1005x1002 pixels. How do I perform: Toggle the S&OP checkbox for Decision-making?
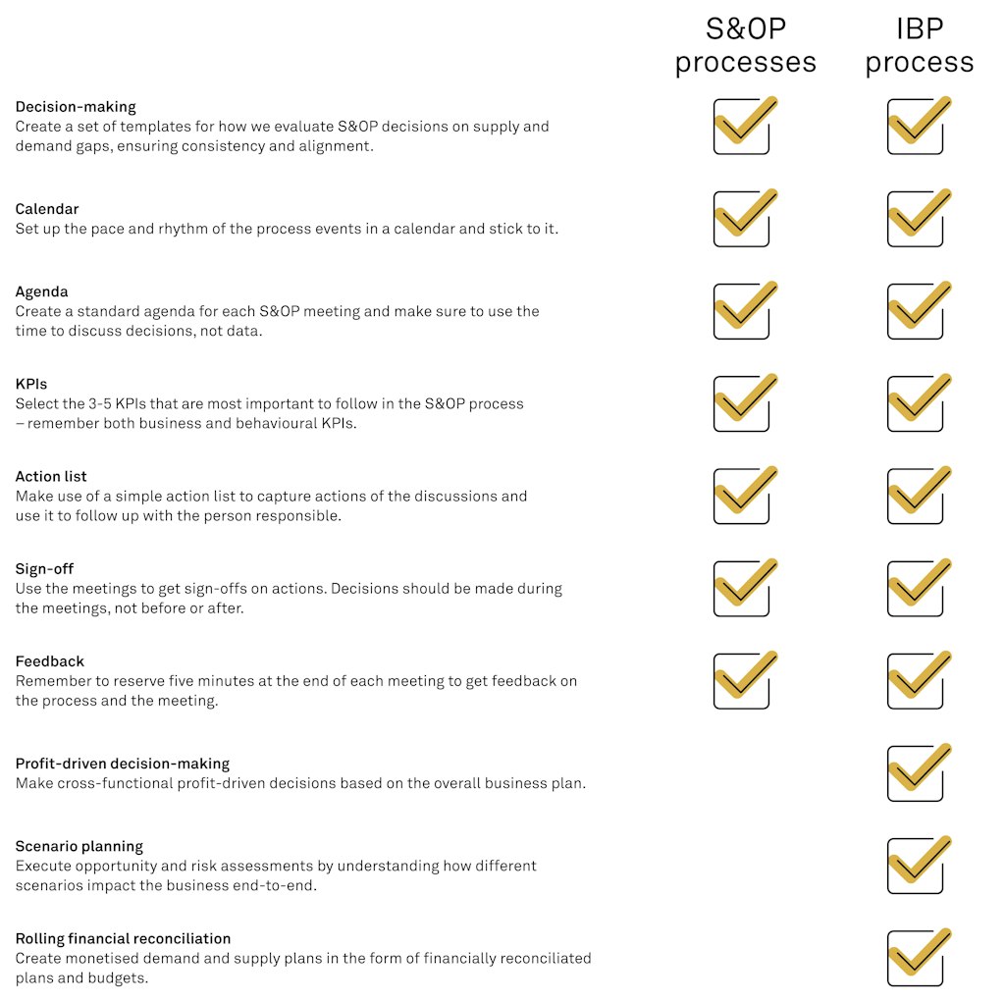pos(741,127)
